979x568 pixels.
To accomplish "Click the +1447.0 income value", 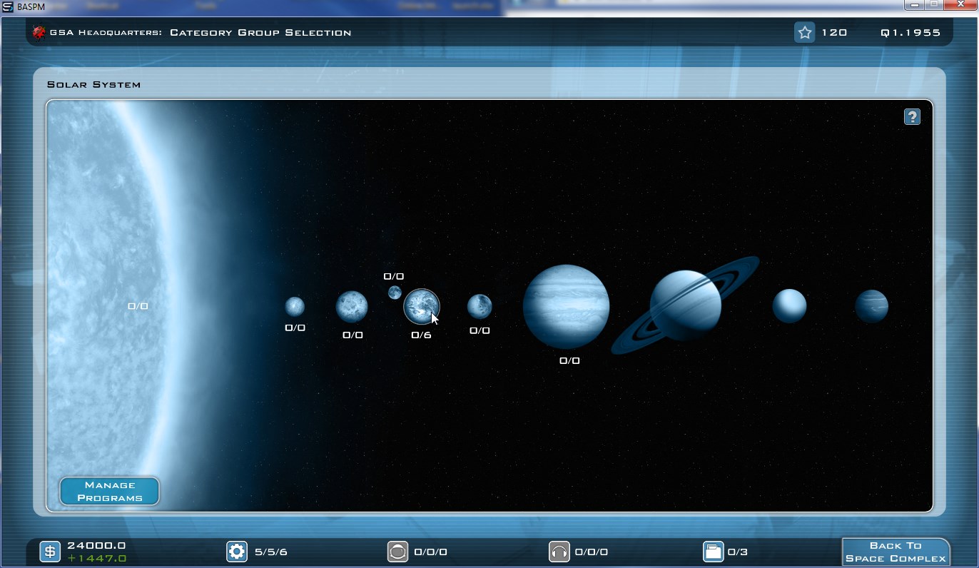I will (97, 558).
